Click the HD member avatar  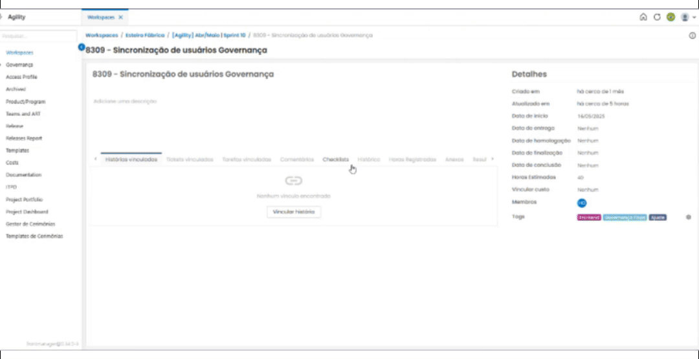(x=581, y=203)
